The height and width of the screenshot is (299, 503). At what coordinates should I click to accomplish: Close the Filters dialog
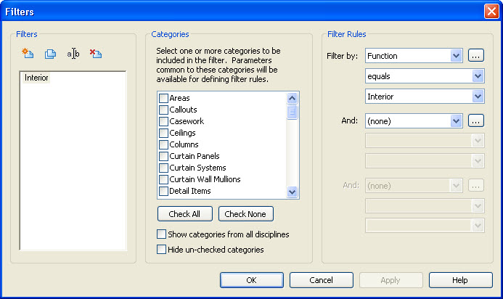click(491, 12)
